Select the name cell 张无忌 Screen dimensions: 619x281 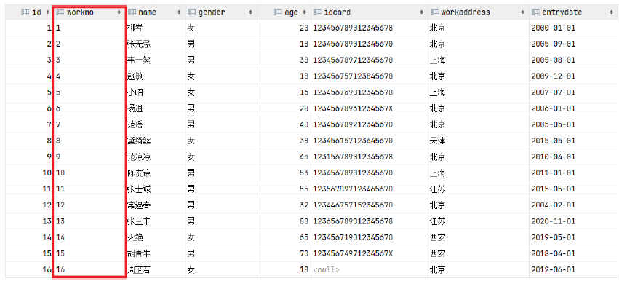click(x=156, y=44)
